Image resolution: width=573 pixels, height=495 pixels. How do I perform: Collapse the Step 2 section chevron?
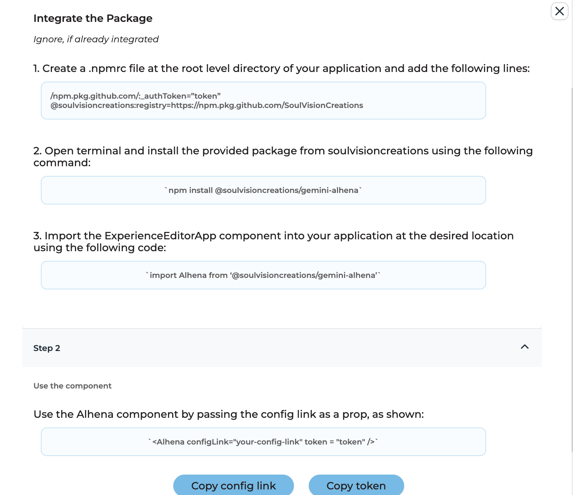(x=524, y=347)
